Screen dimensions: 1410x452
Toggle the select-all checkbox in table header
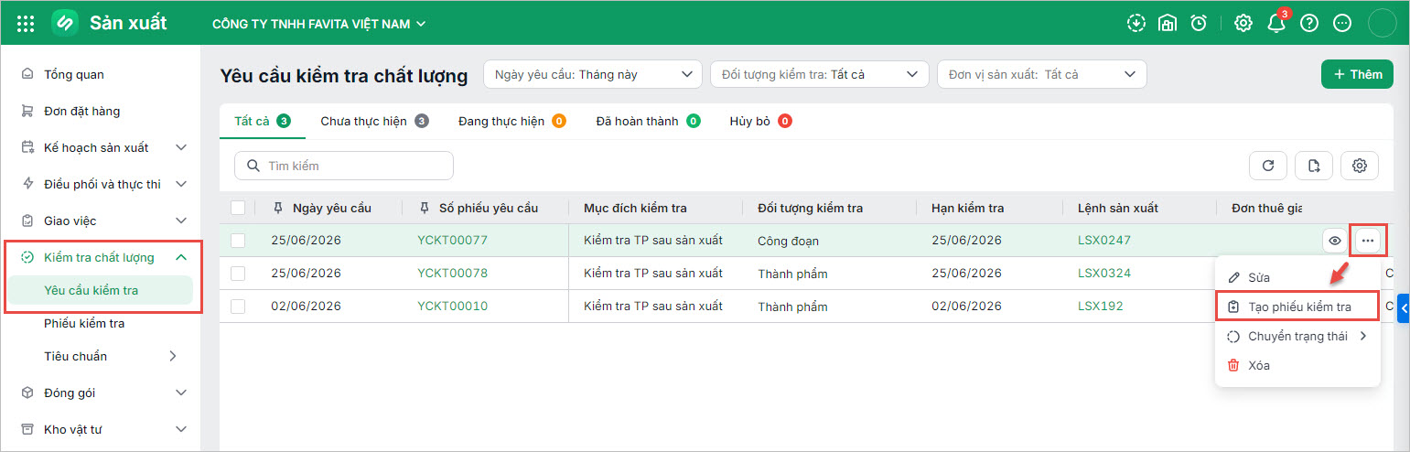238,208
